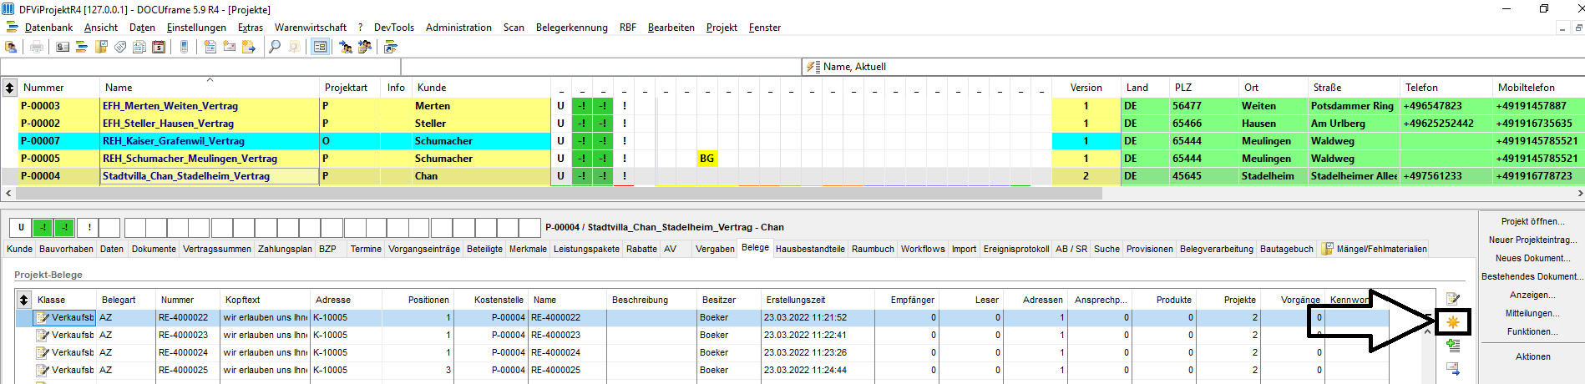
Task: Toggle the U status box in the detail bar
Action: (21, 227)
